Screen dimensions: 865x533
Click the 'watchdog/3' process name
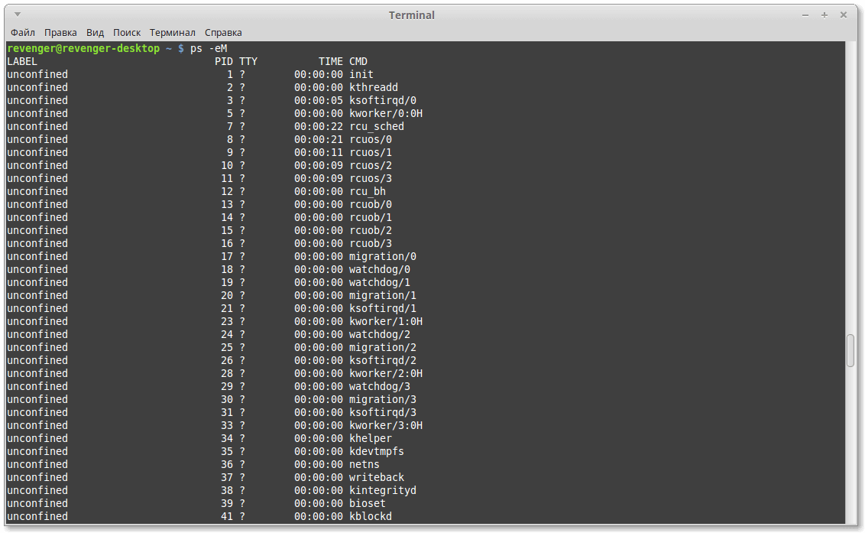pyautogui.click(x=380, y=387)
